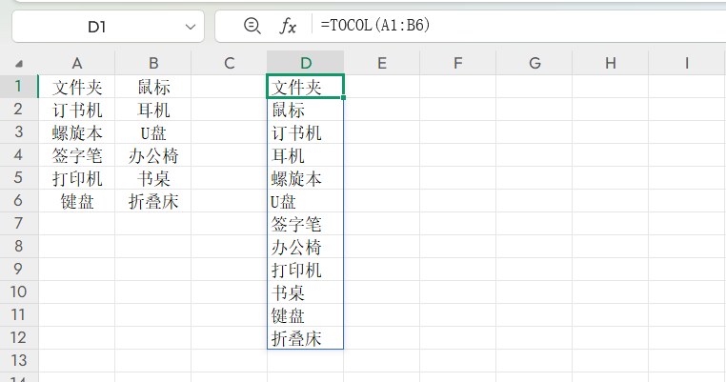Image resolution: width=726 pixels, height=382 pixels.
Task: Click cell D4 containing 耳机
Action: coord(306,154)
